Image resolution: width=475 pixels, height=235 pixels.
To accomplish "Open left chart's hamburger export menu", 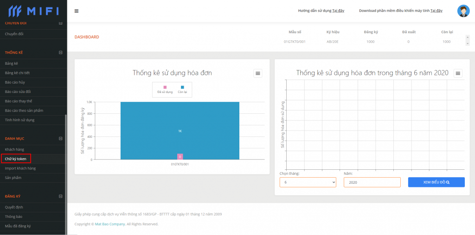I will 258,73.
